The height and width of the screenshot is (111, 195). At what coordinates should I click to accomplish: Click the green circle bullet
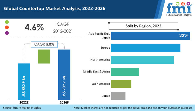pos(7,22)
